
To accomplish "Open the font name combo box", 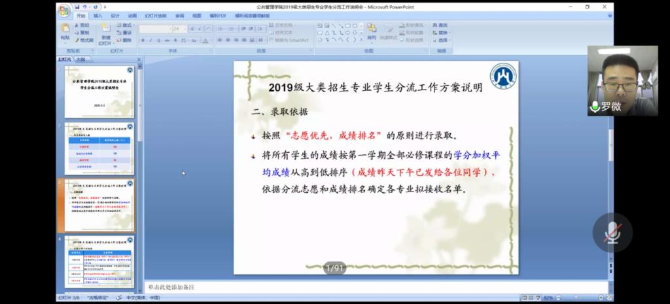I will [154, 29].
